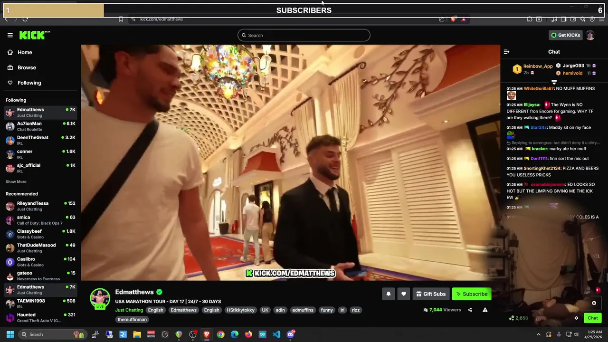Viewport: 608px width, 342px height.
Task: Open TAEMIN1998 recommended channel
Action: [x=40, y=304]
